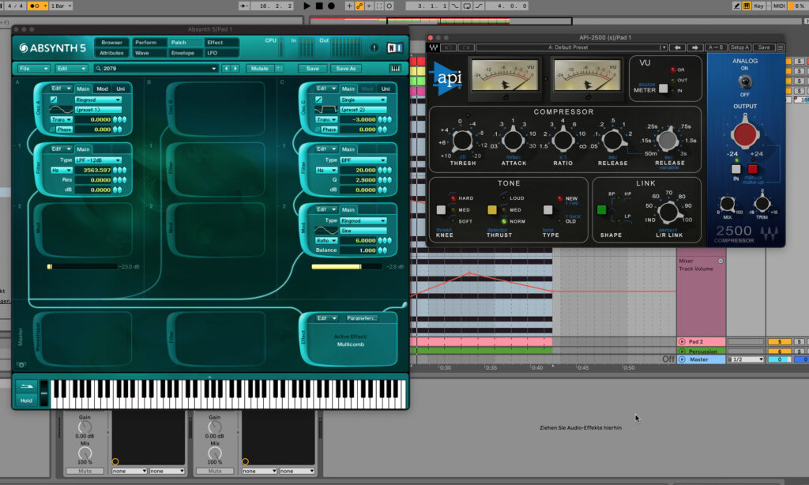Image resolution: width=809 pixels, height=485 pixels.
Task: Open the Absynth File menu
Action: [x=33, y=68]
